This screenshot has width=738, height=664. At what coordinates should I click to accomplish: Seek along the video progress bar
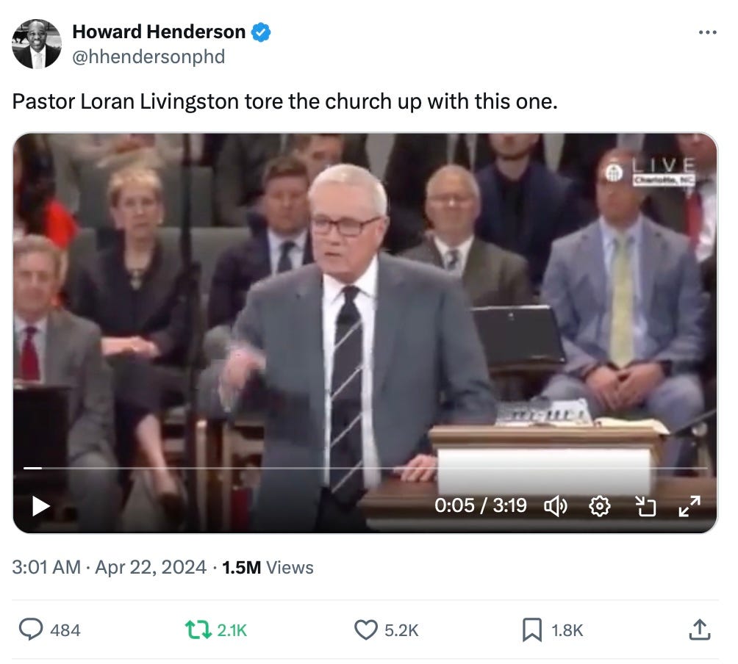365,468
